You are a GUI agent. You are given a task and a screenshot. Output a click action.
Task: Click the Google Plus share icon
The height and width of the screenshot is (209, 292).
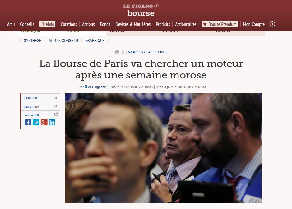pos(44,122)
